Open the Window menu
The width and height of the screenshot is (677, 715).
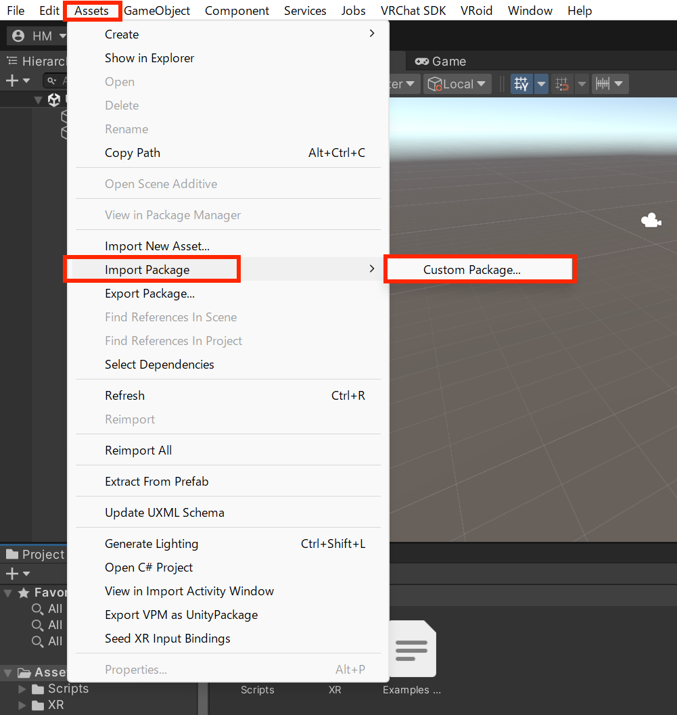pyautogui.click(x=530, y=11)
